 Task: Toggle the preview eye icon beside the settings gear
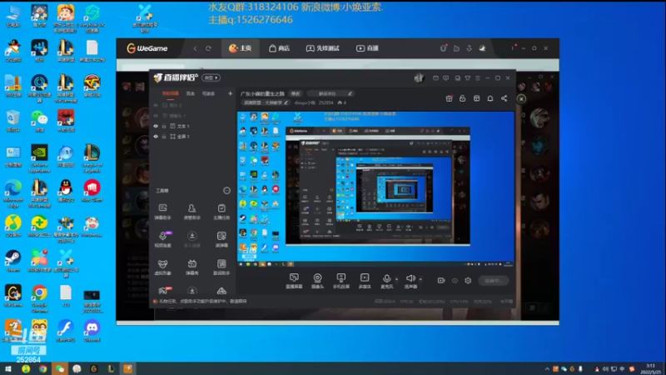pyautogui.click(x=455, y=281)
